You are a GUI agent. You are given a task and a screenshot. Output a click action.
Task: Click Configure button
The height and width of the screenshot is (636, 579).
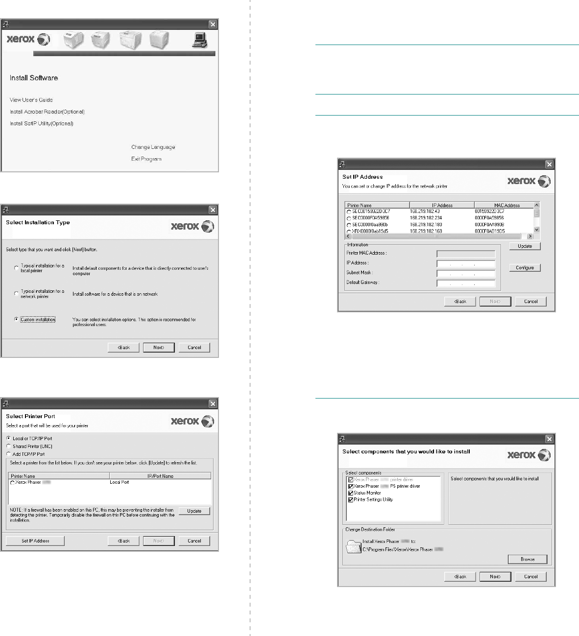tap(525, 267)
